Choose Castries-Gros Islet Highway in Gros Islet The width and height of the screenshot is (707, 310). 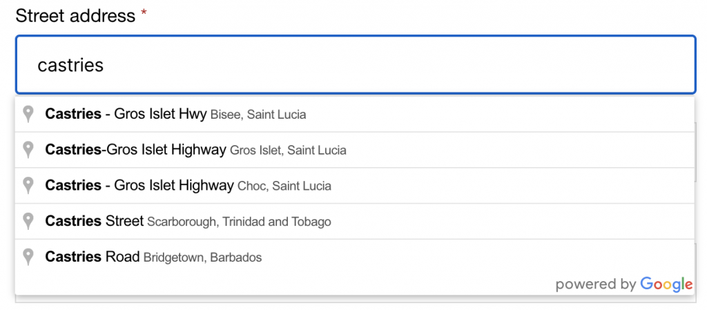(x=135, y=150)
